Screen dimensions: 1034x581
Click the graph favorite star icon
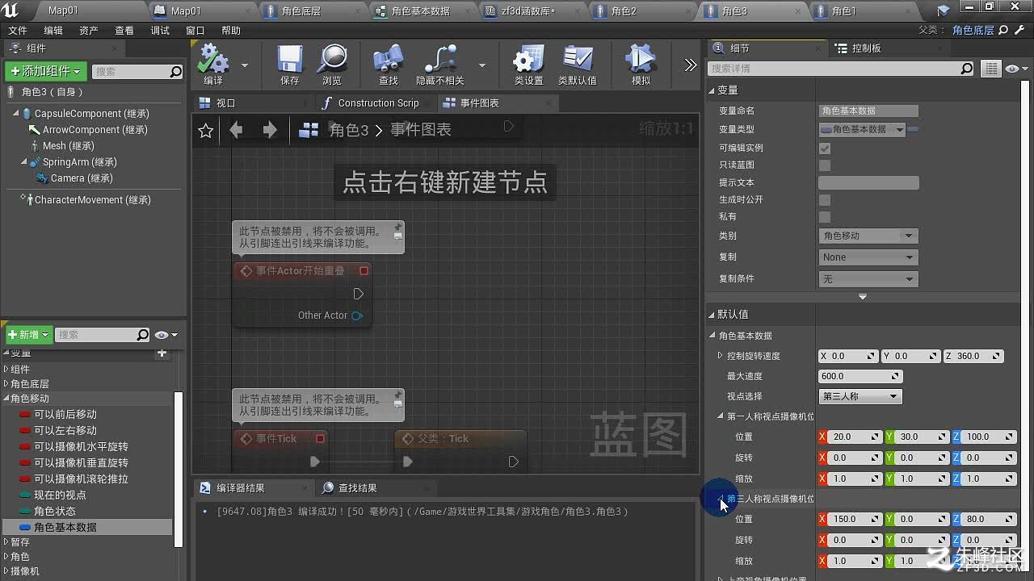[x=206, y=130]
